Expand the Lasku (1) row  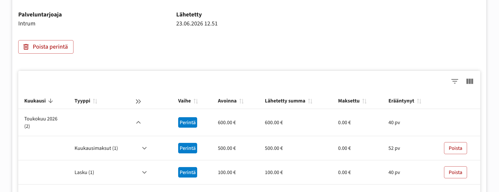click(144, 172)
